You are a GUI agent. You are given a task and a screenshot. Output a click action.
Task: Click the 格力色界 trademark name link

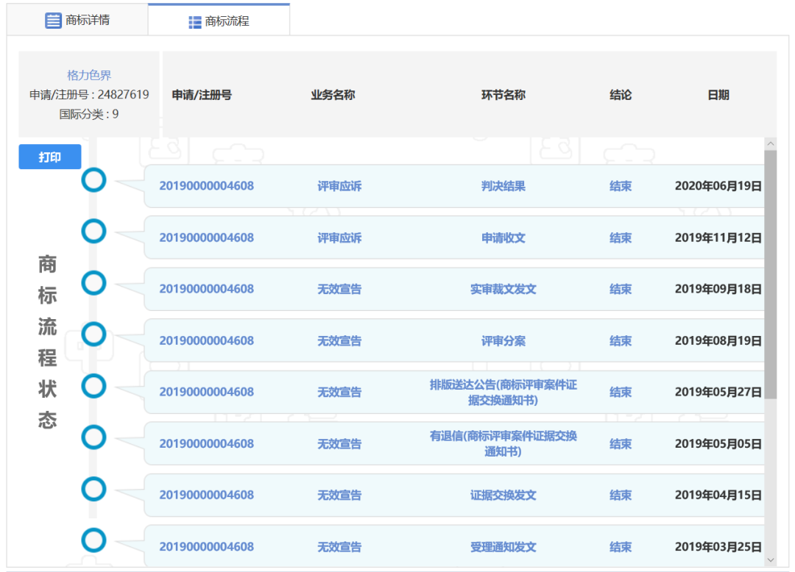point(89,75)
